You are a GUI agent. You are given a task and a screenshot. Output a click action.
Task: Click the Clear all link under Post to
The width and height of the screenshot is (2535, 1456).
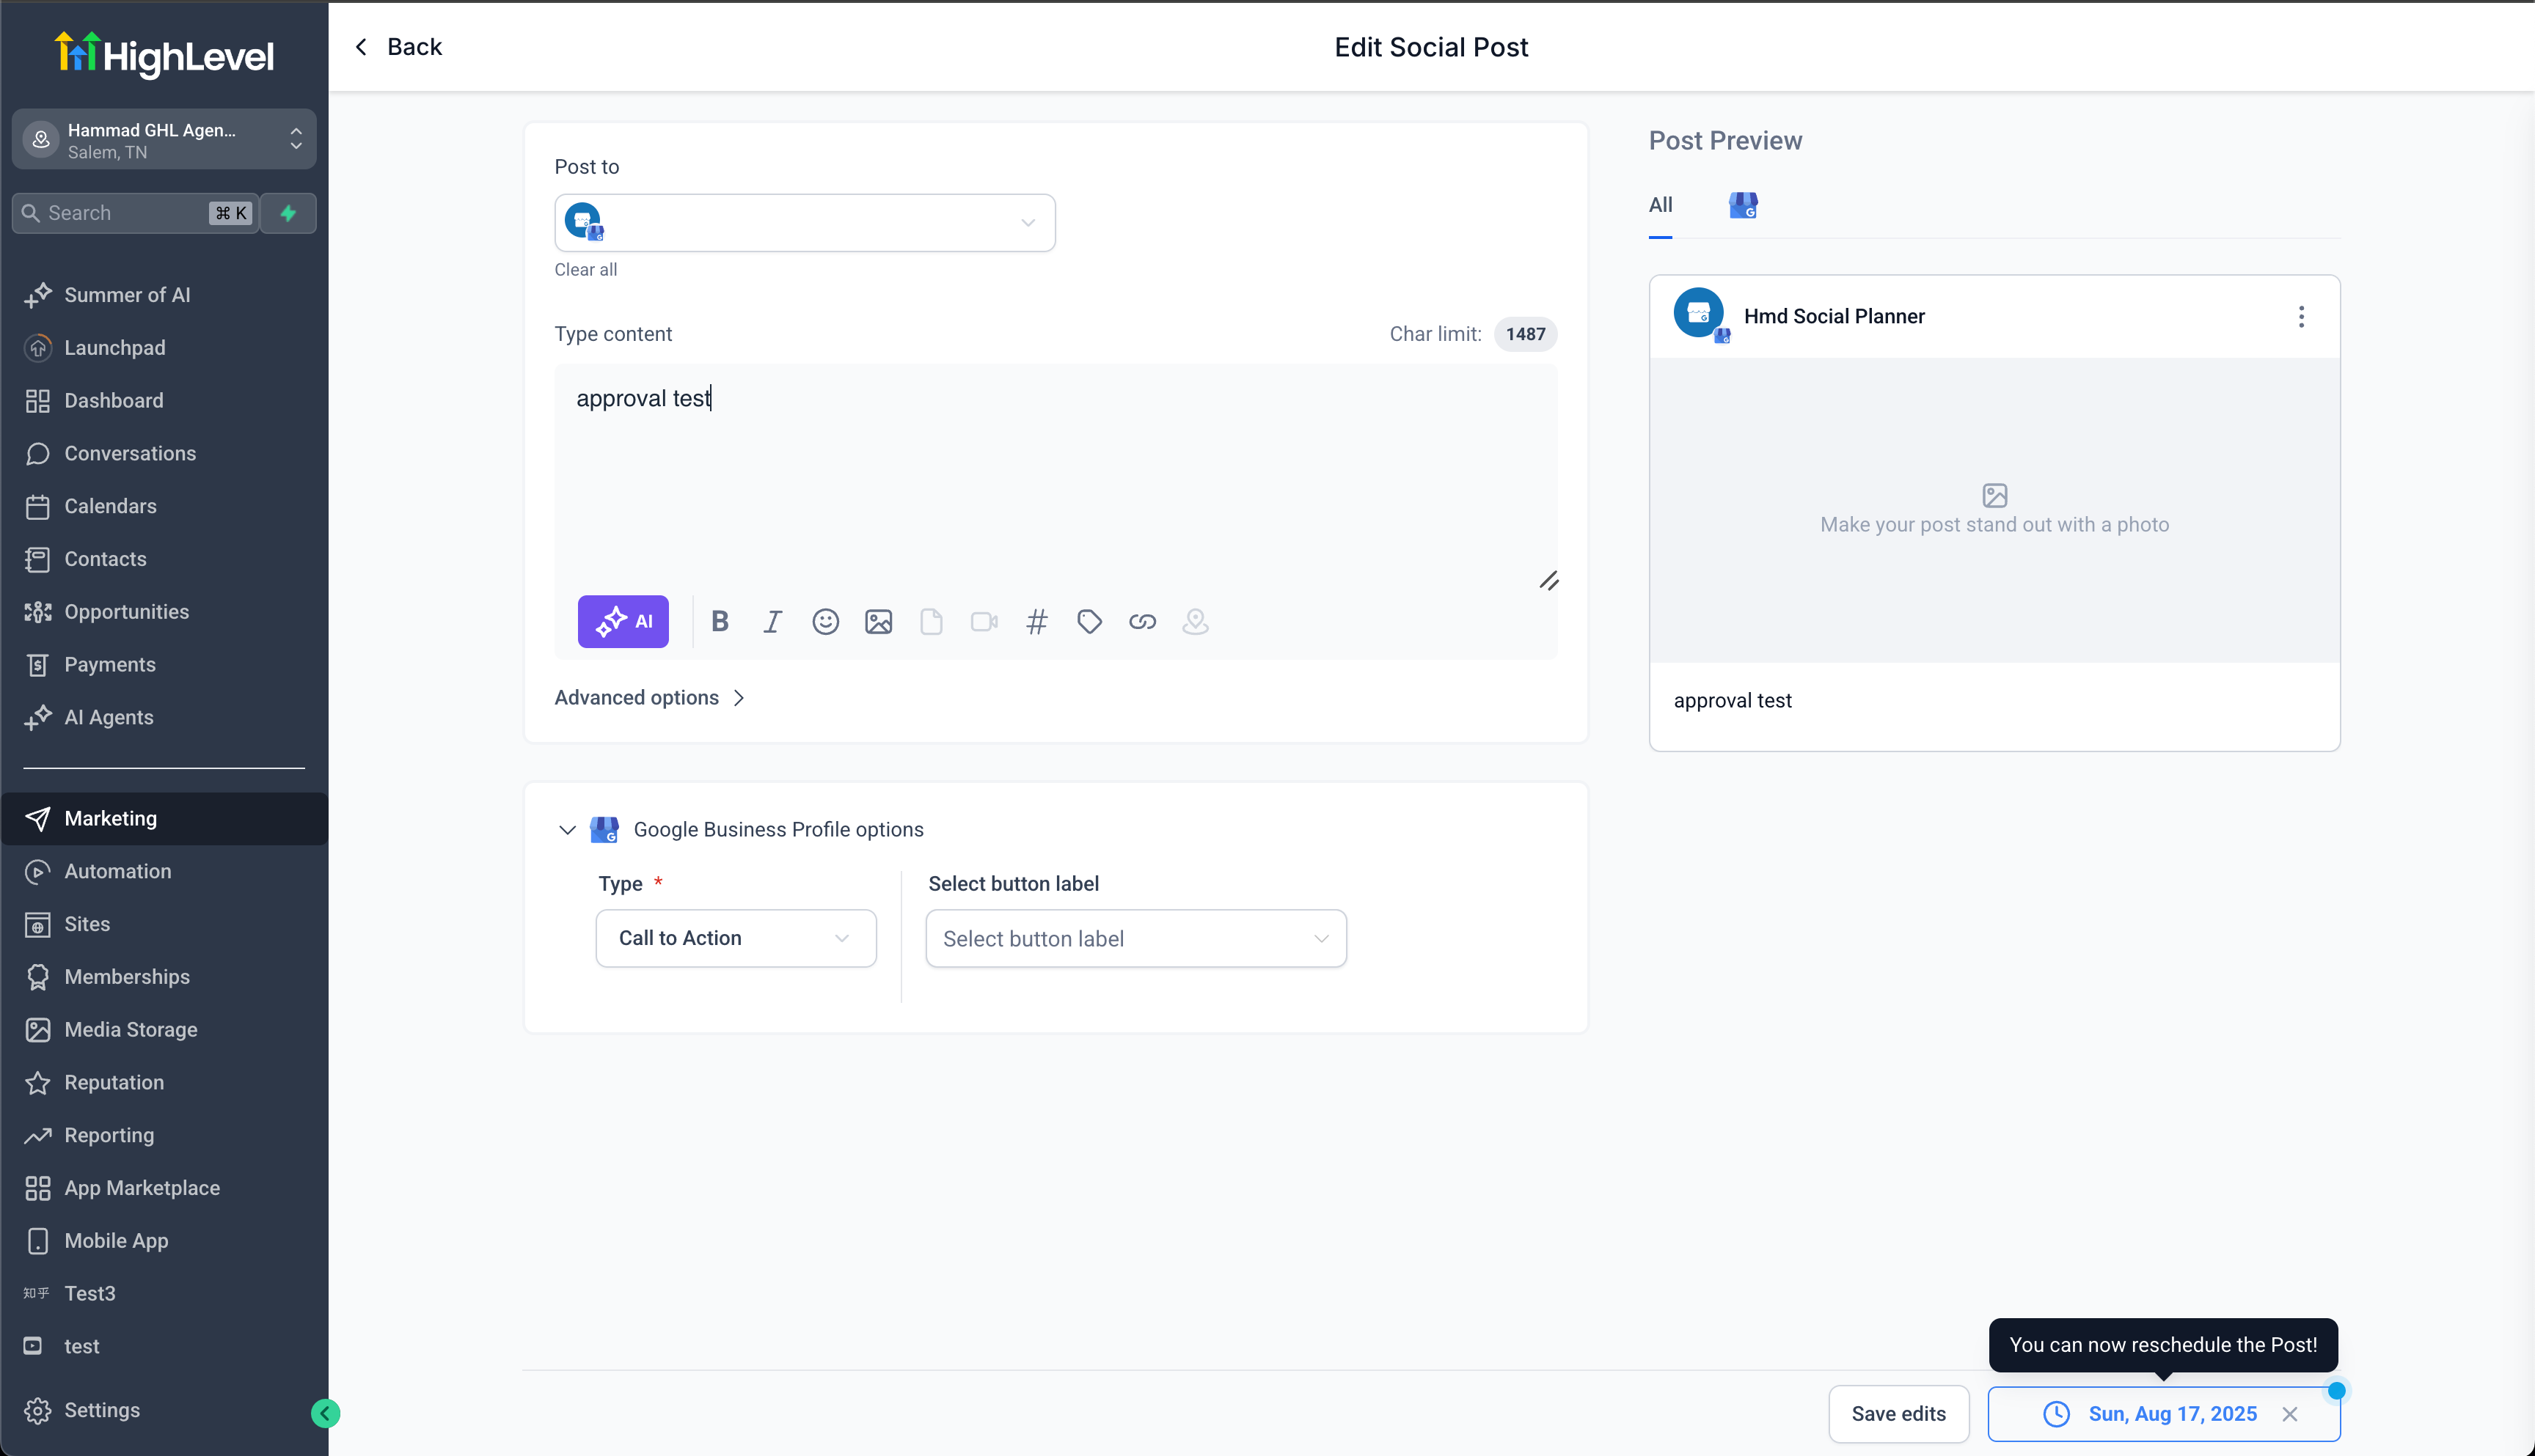click(585, 269)
